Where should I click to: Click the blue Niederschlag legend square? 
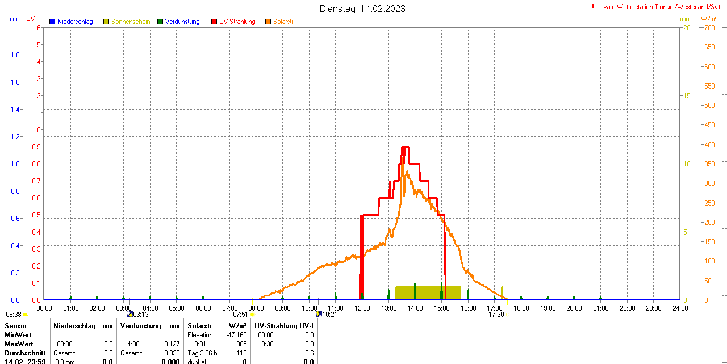tap(52, 22)
